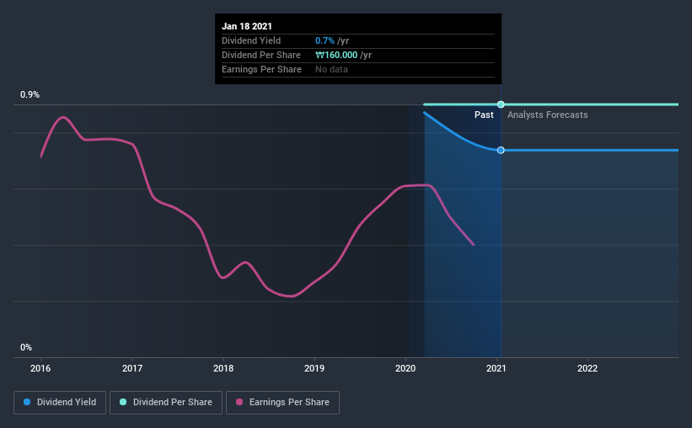
Task: Click the ₩160.000 dividend per share value
Action: [x=336, y=55]
